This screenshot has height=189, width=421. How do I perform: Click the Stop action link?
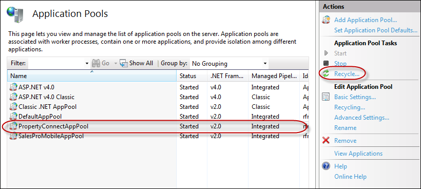point(340,64)
